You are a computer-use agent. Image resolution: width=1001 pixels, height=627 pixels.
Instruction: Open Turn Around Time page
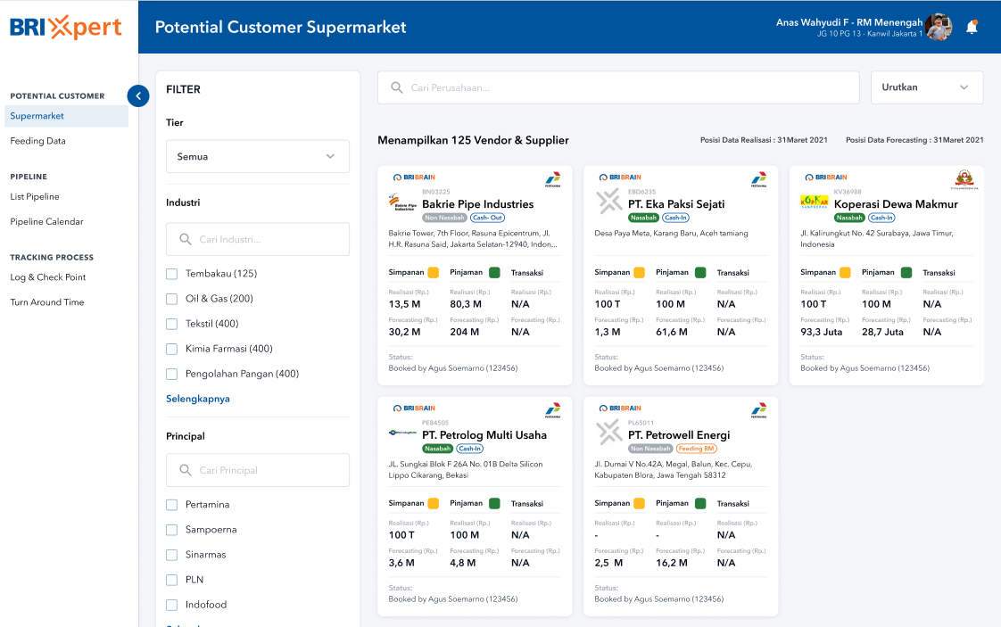tap(47, 302)
